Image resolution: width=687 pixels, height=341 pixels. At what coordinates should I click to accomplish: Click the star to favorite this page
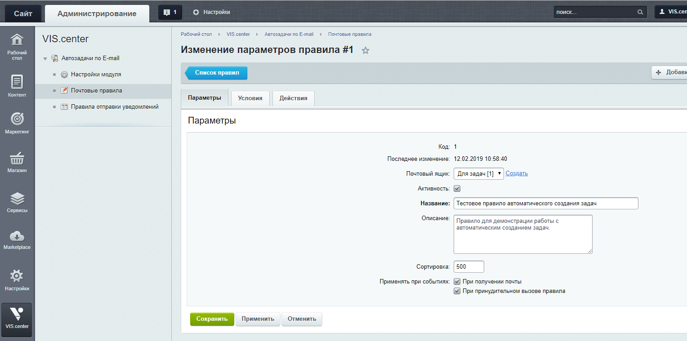[365, 50]
